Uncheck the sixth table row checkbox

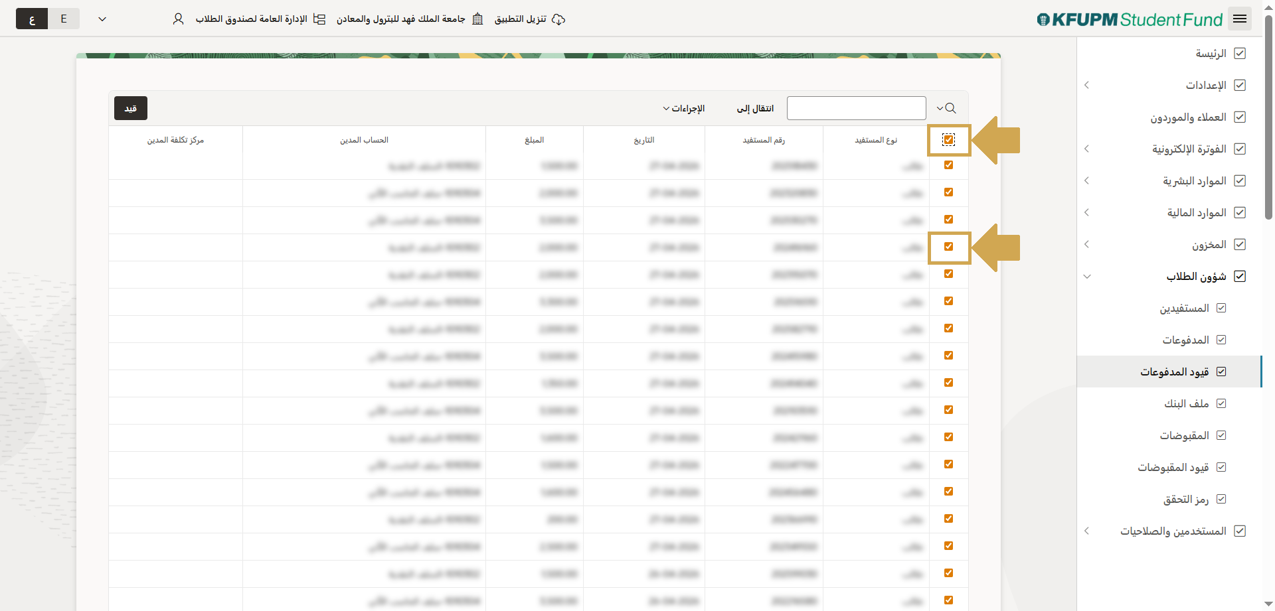(x=948, y=301)
